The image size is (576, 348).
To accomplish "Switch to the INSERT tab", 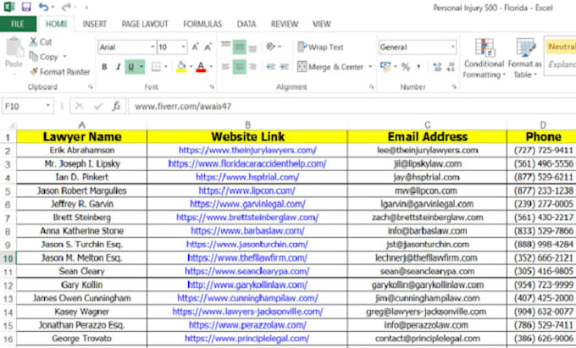I will pyautogui.click(x=94, y=25).
